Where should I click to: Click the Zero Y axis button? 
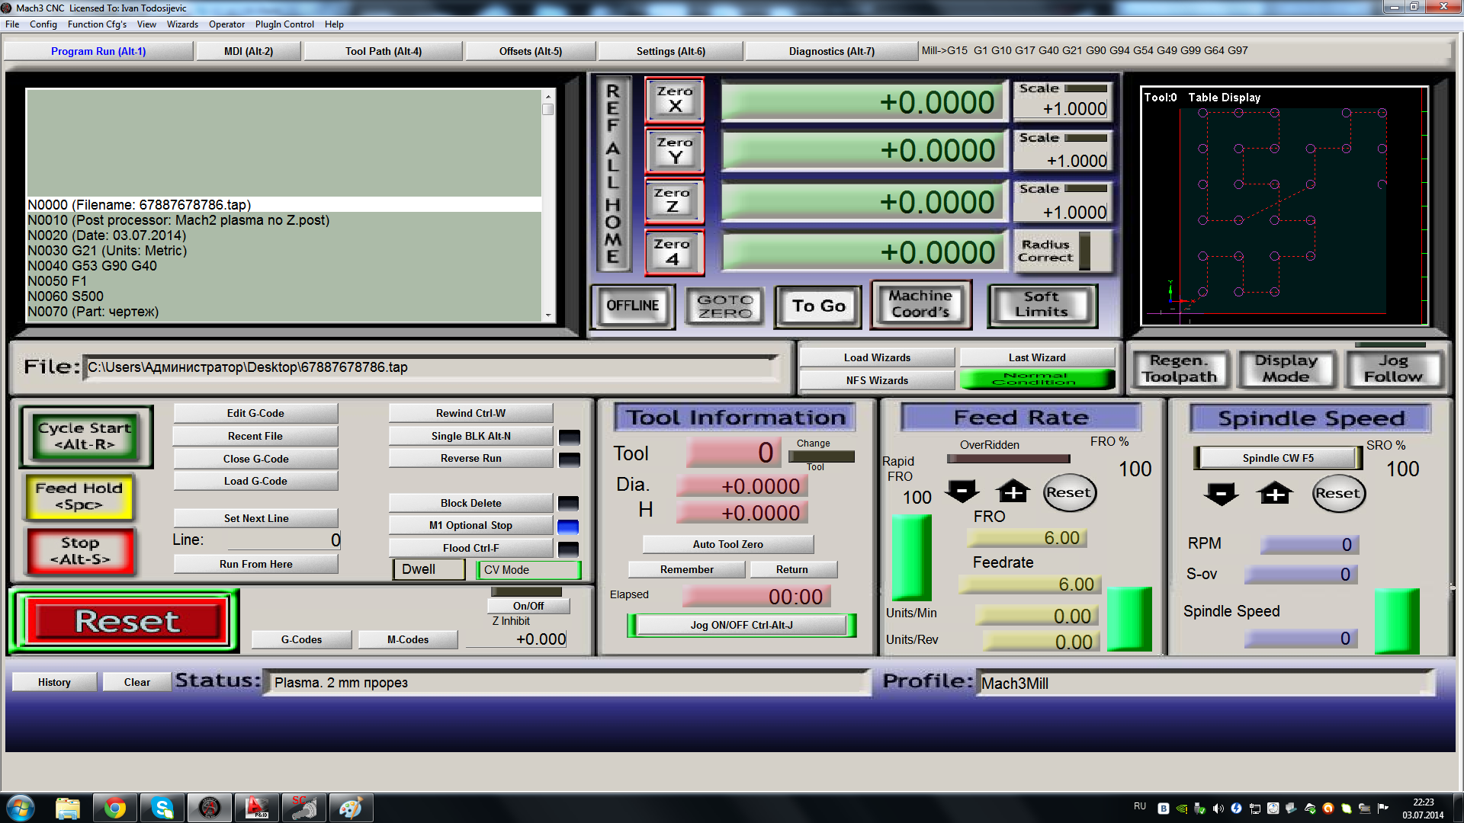click(x=674, y=151)
